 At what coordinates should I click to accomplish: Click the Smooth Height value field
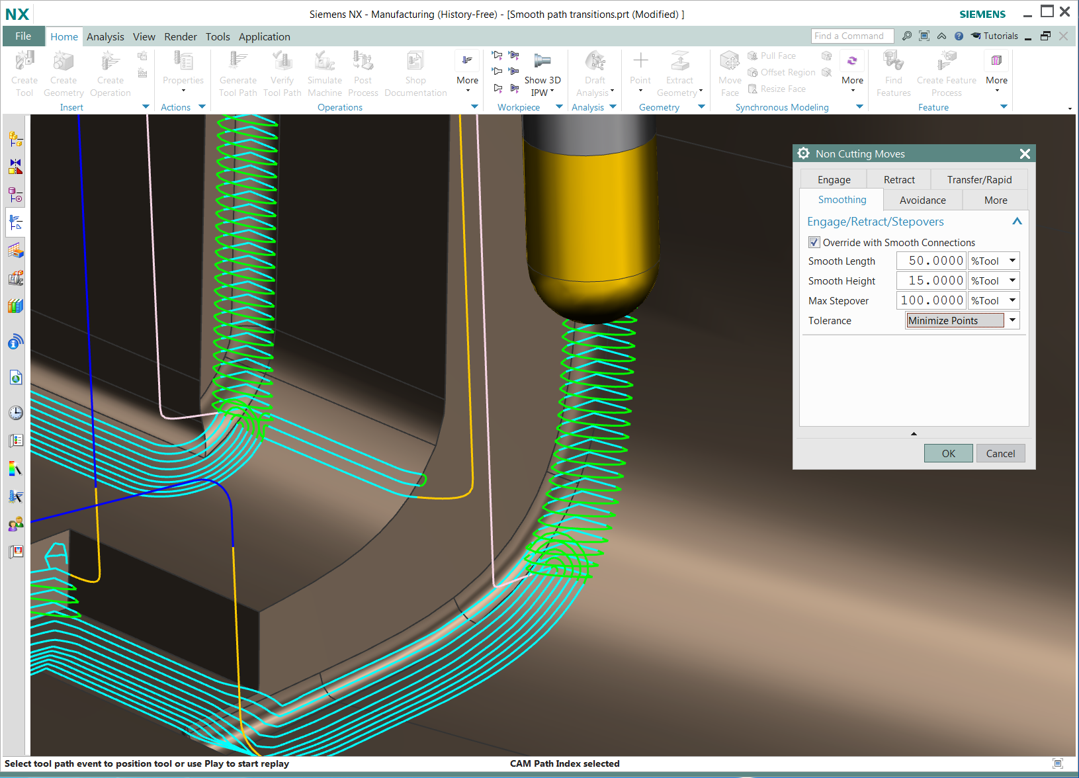point(931,281)
